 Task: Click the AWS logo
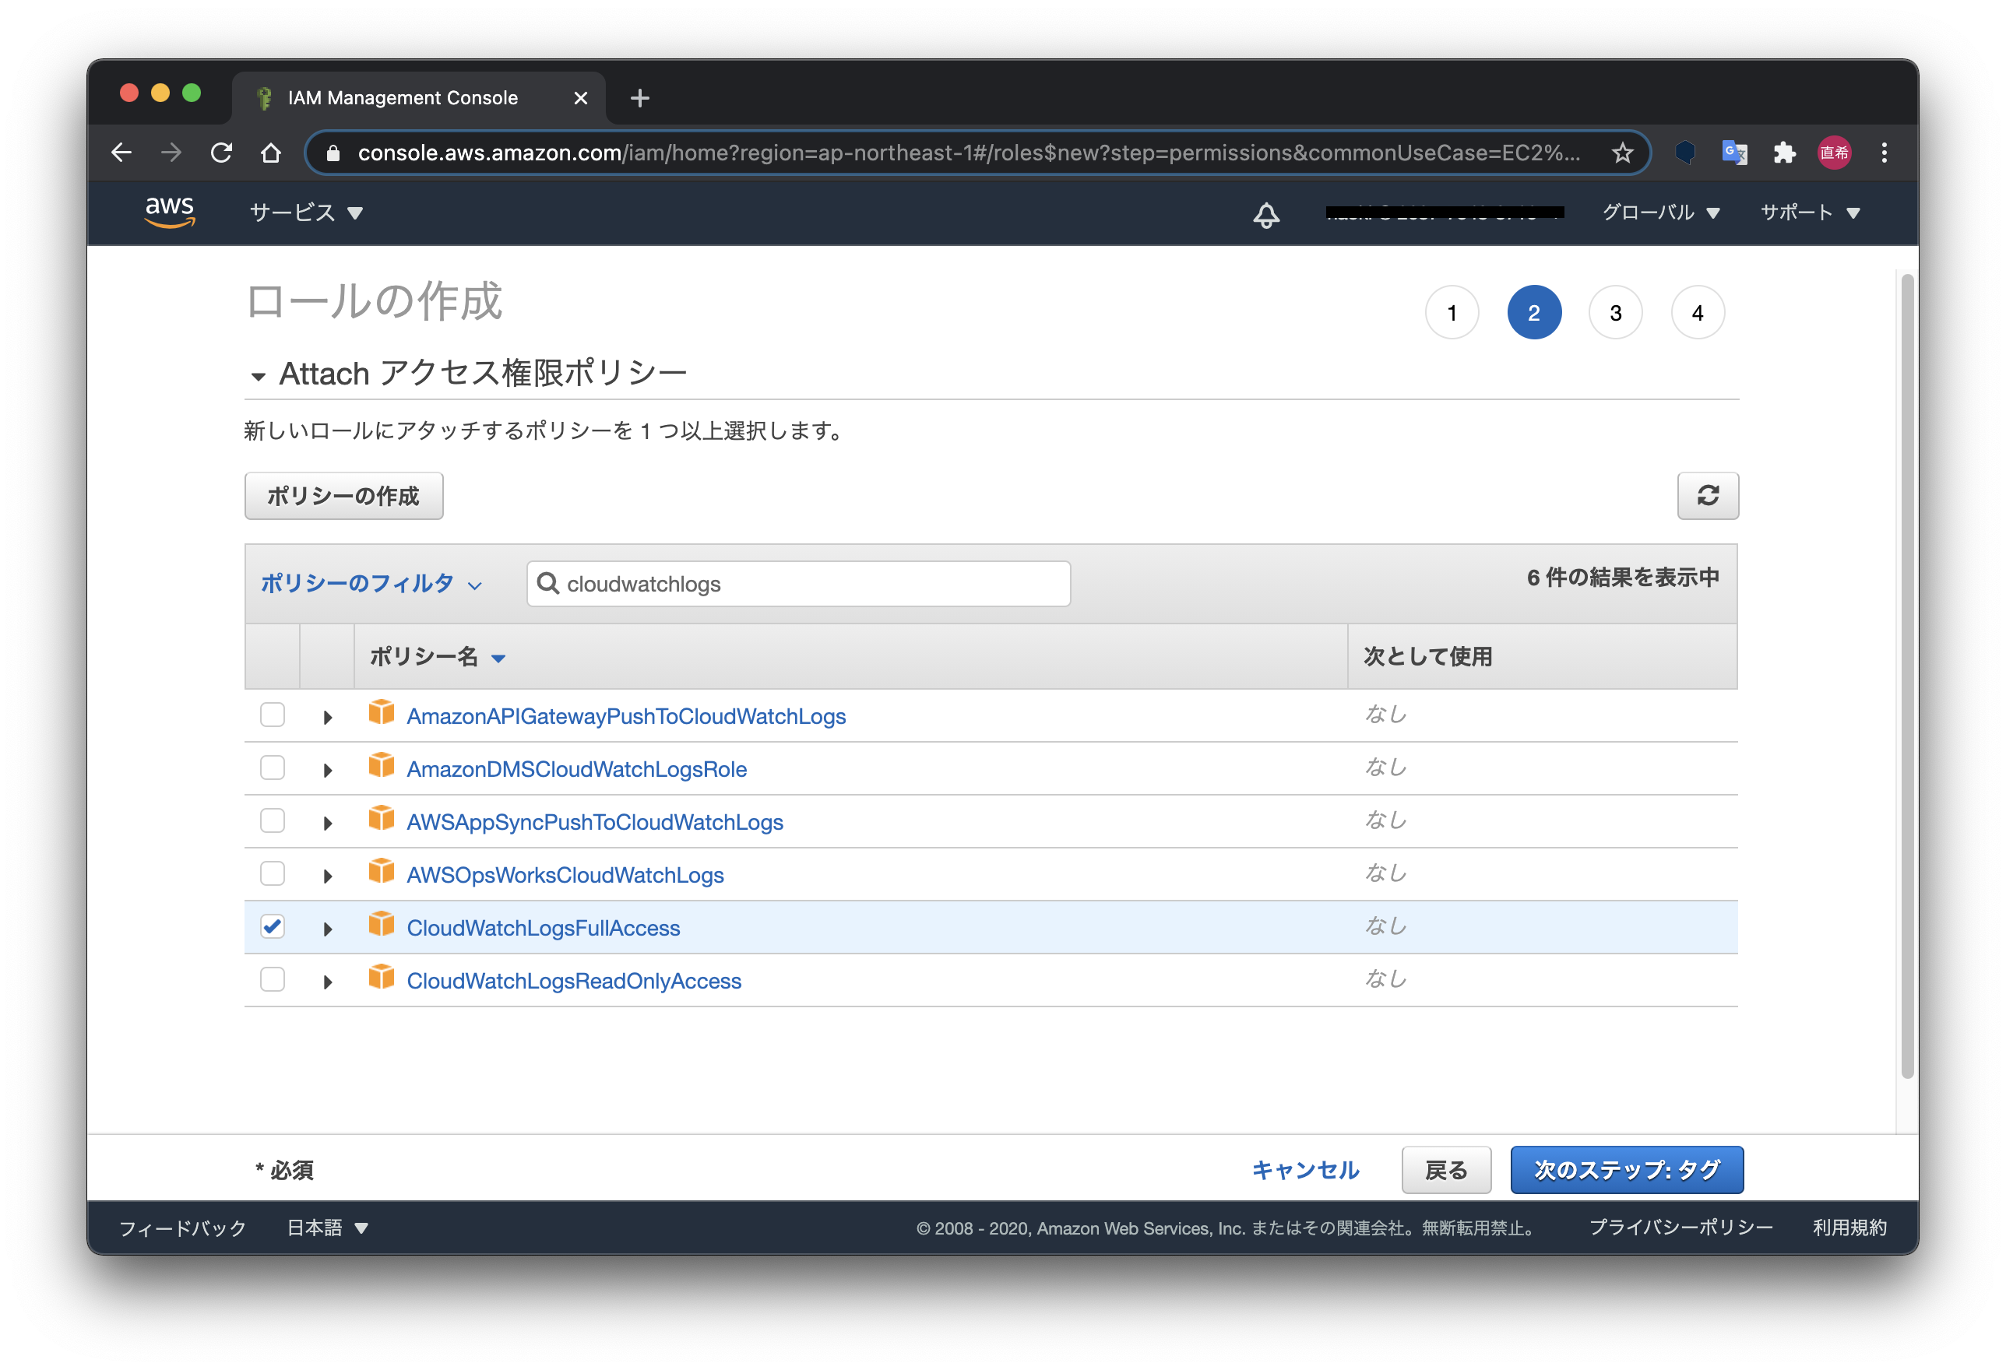(169, 212)
